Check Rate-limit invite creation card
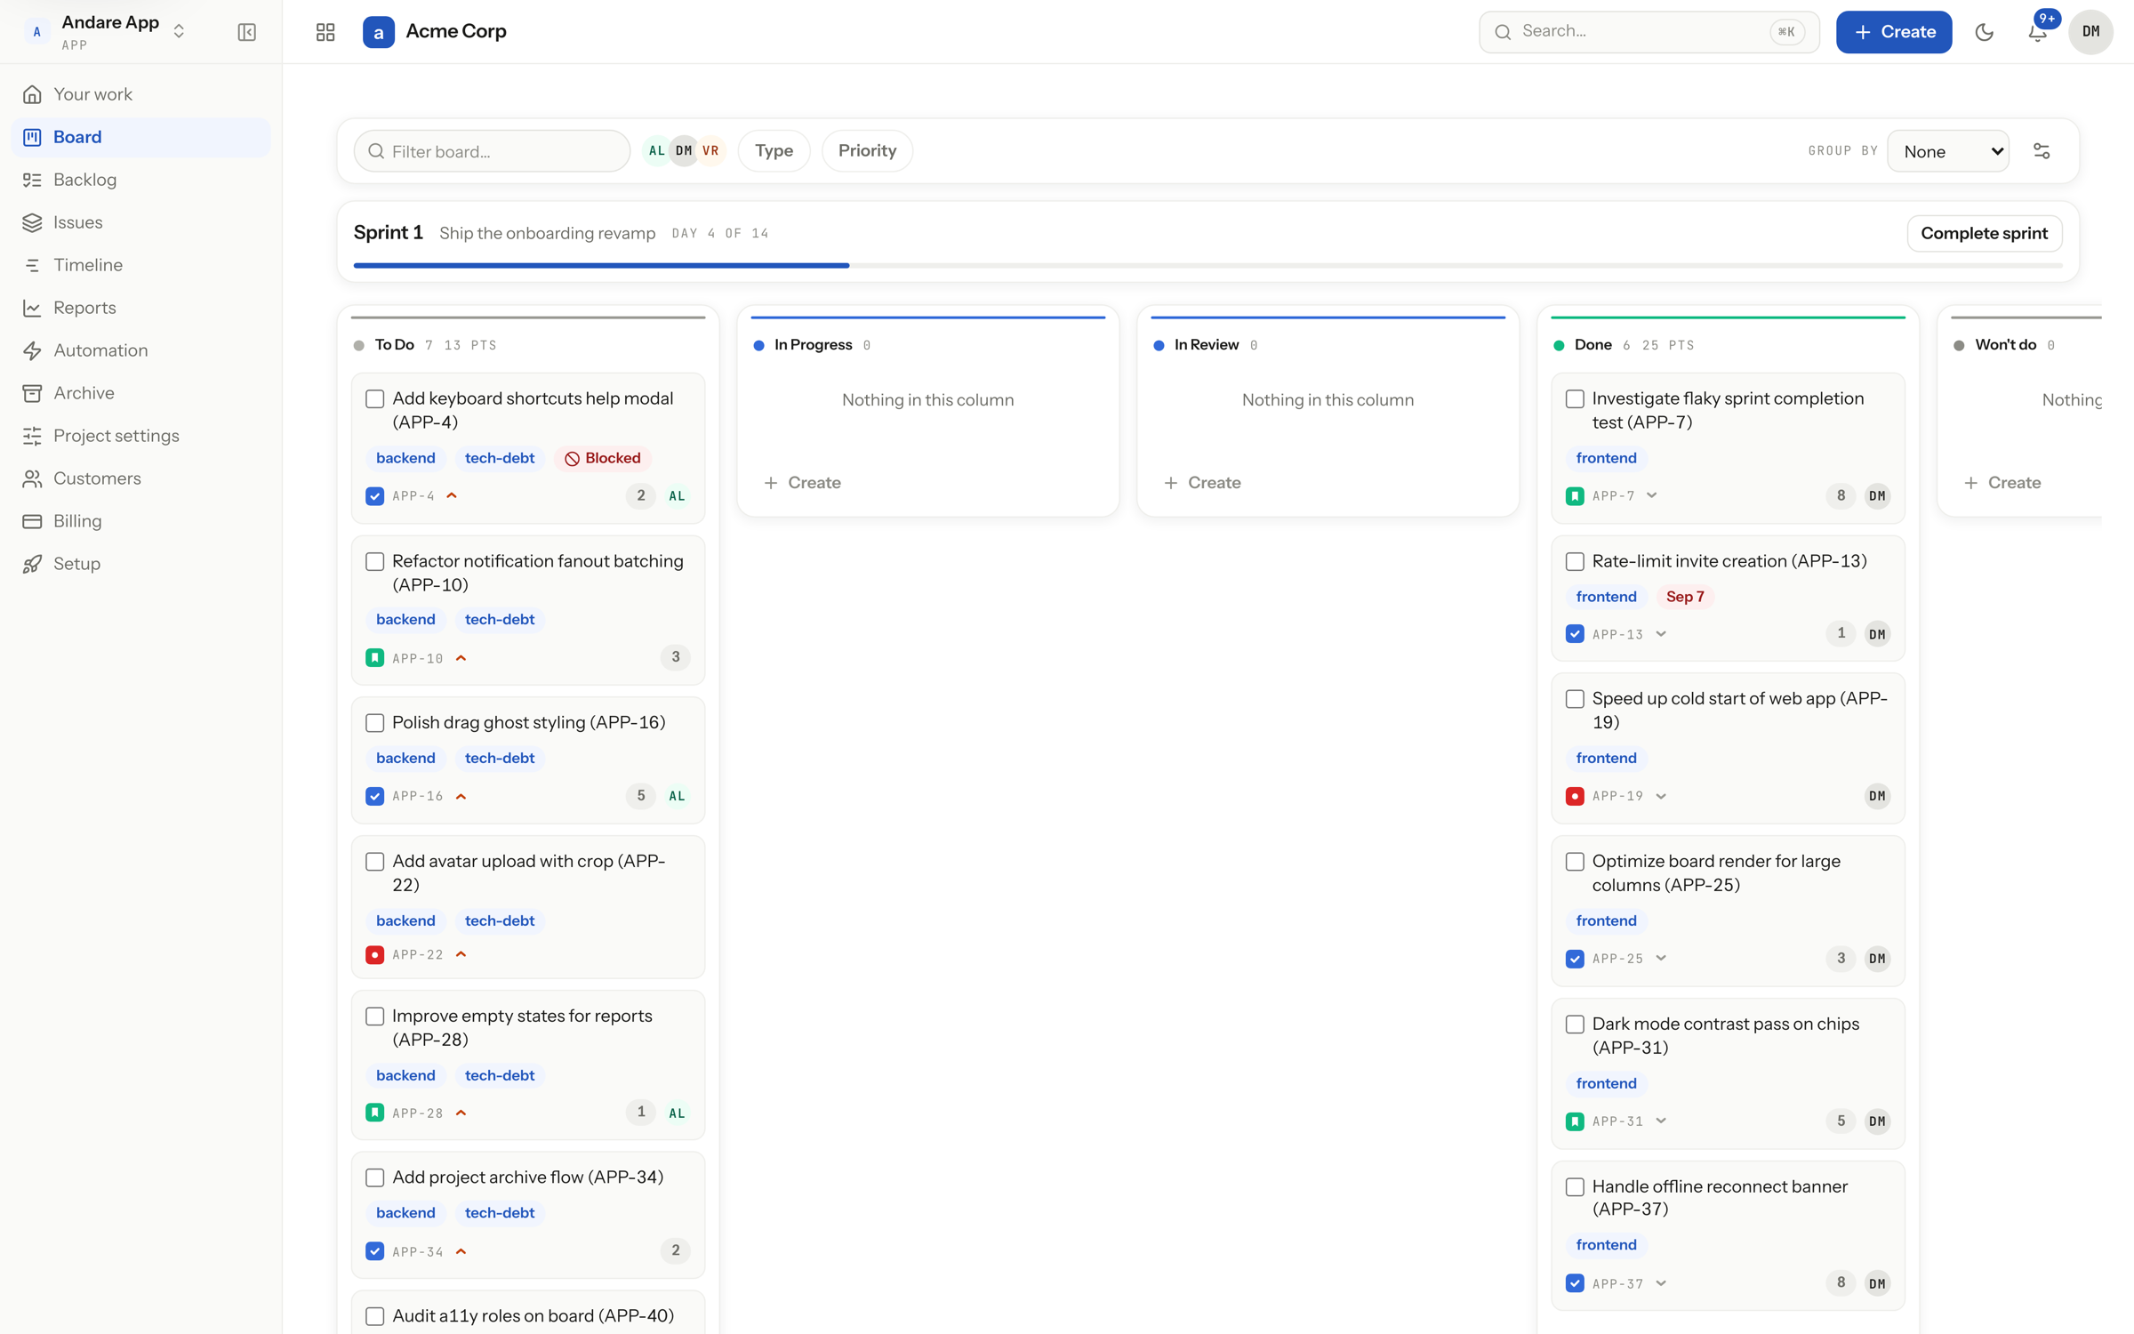The image size is (2134, 1334). pyautogui.click(x=1575, y=562)
